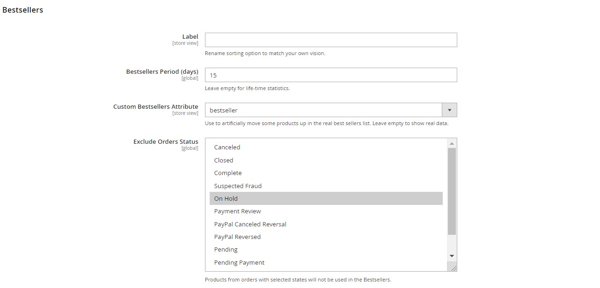Click the status list scroll up arrow
The width and height of the screenshot is (600, 288).
[x=452, y=143]
